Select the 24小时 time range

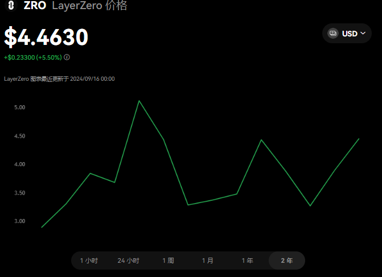(x=128, y=261)
